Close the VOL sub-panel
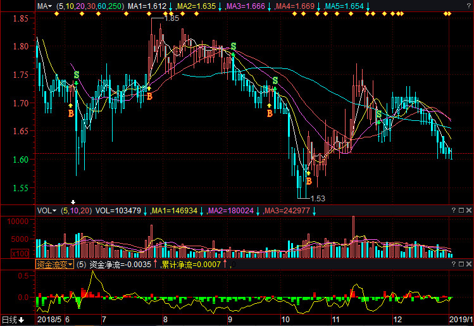 click(469, 210)
